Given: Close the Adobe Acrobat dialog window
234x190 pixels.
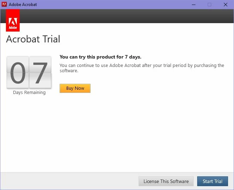Looking at the screenshot, I should coord(226,5).
